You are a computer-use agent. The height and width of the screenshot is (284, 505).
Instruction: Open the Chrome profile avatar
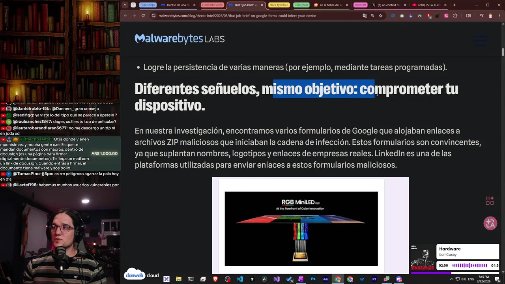490,16
